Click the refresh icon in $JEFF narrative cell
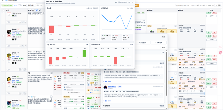The width and height of the screenshot is (223, 110). click(51, 73)
